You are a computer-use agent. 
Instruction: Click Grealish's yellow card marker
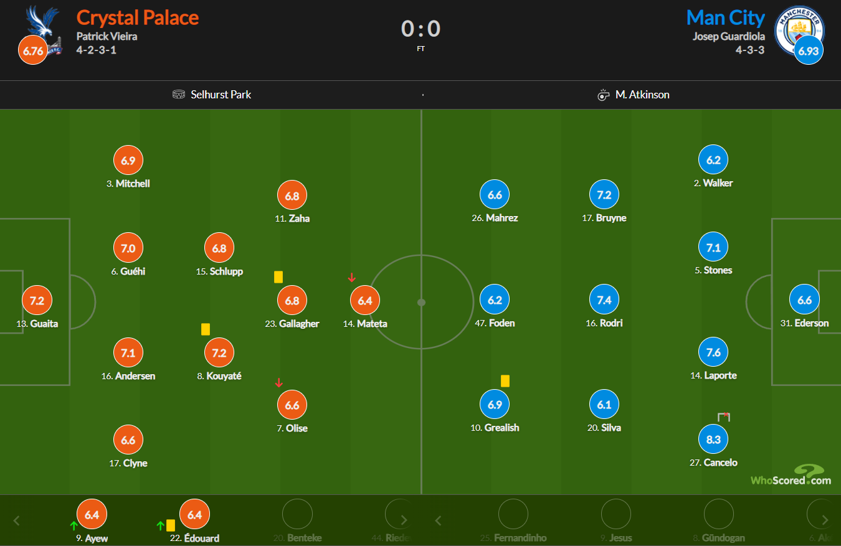[505, 380]
